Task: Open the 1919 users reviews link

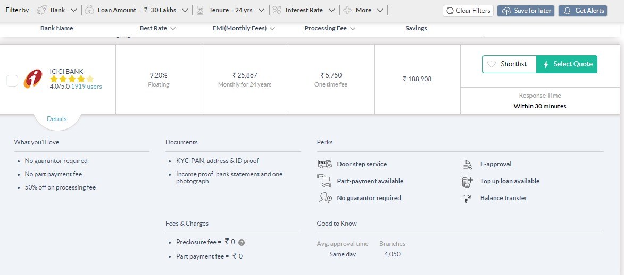Action: (86, 87)
